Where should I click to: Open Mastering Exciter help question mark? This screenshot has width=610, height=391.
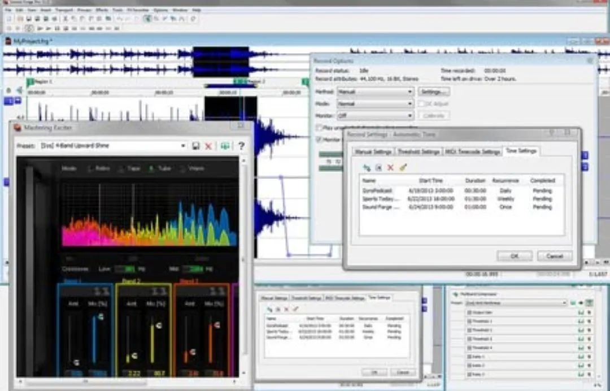pos(241,146)
